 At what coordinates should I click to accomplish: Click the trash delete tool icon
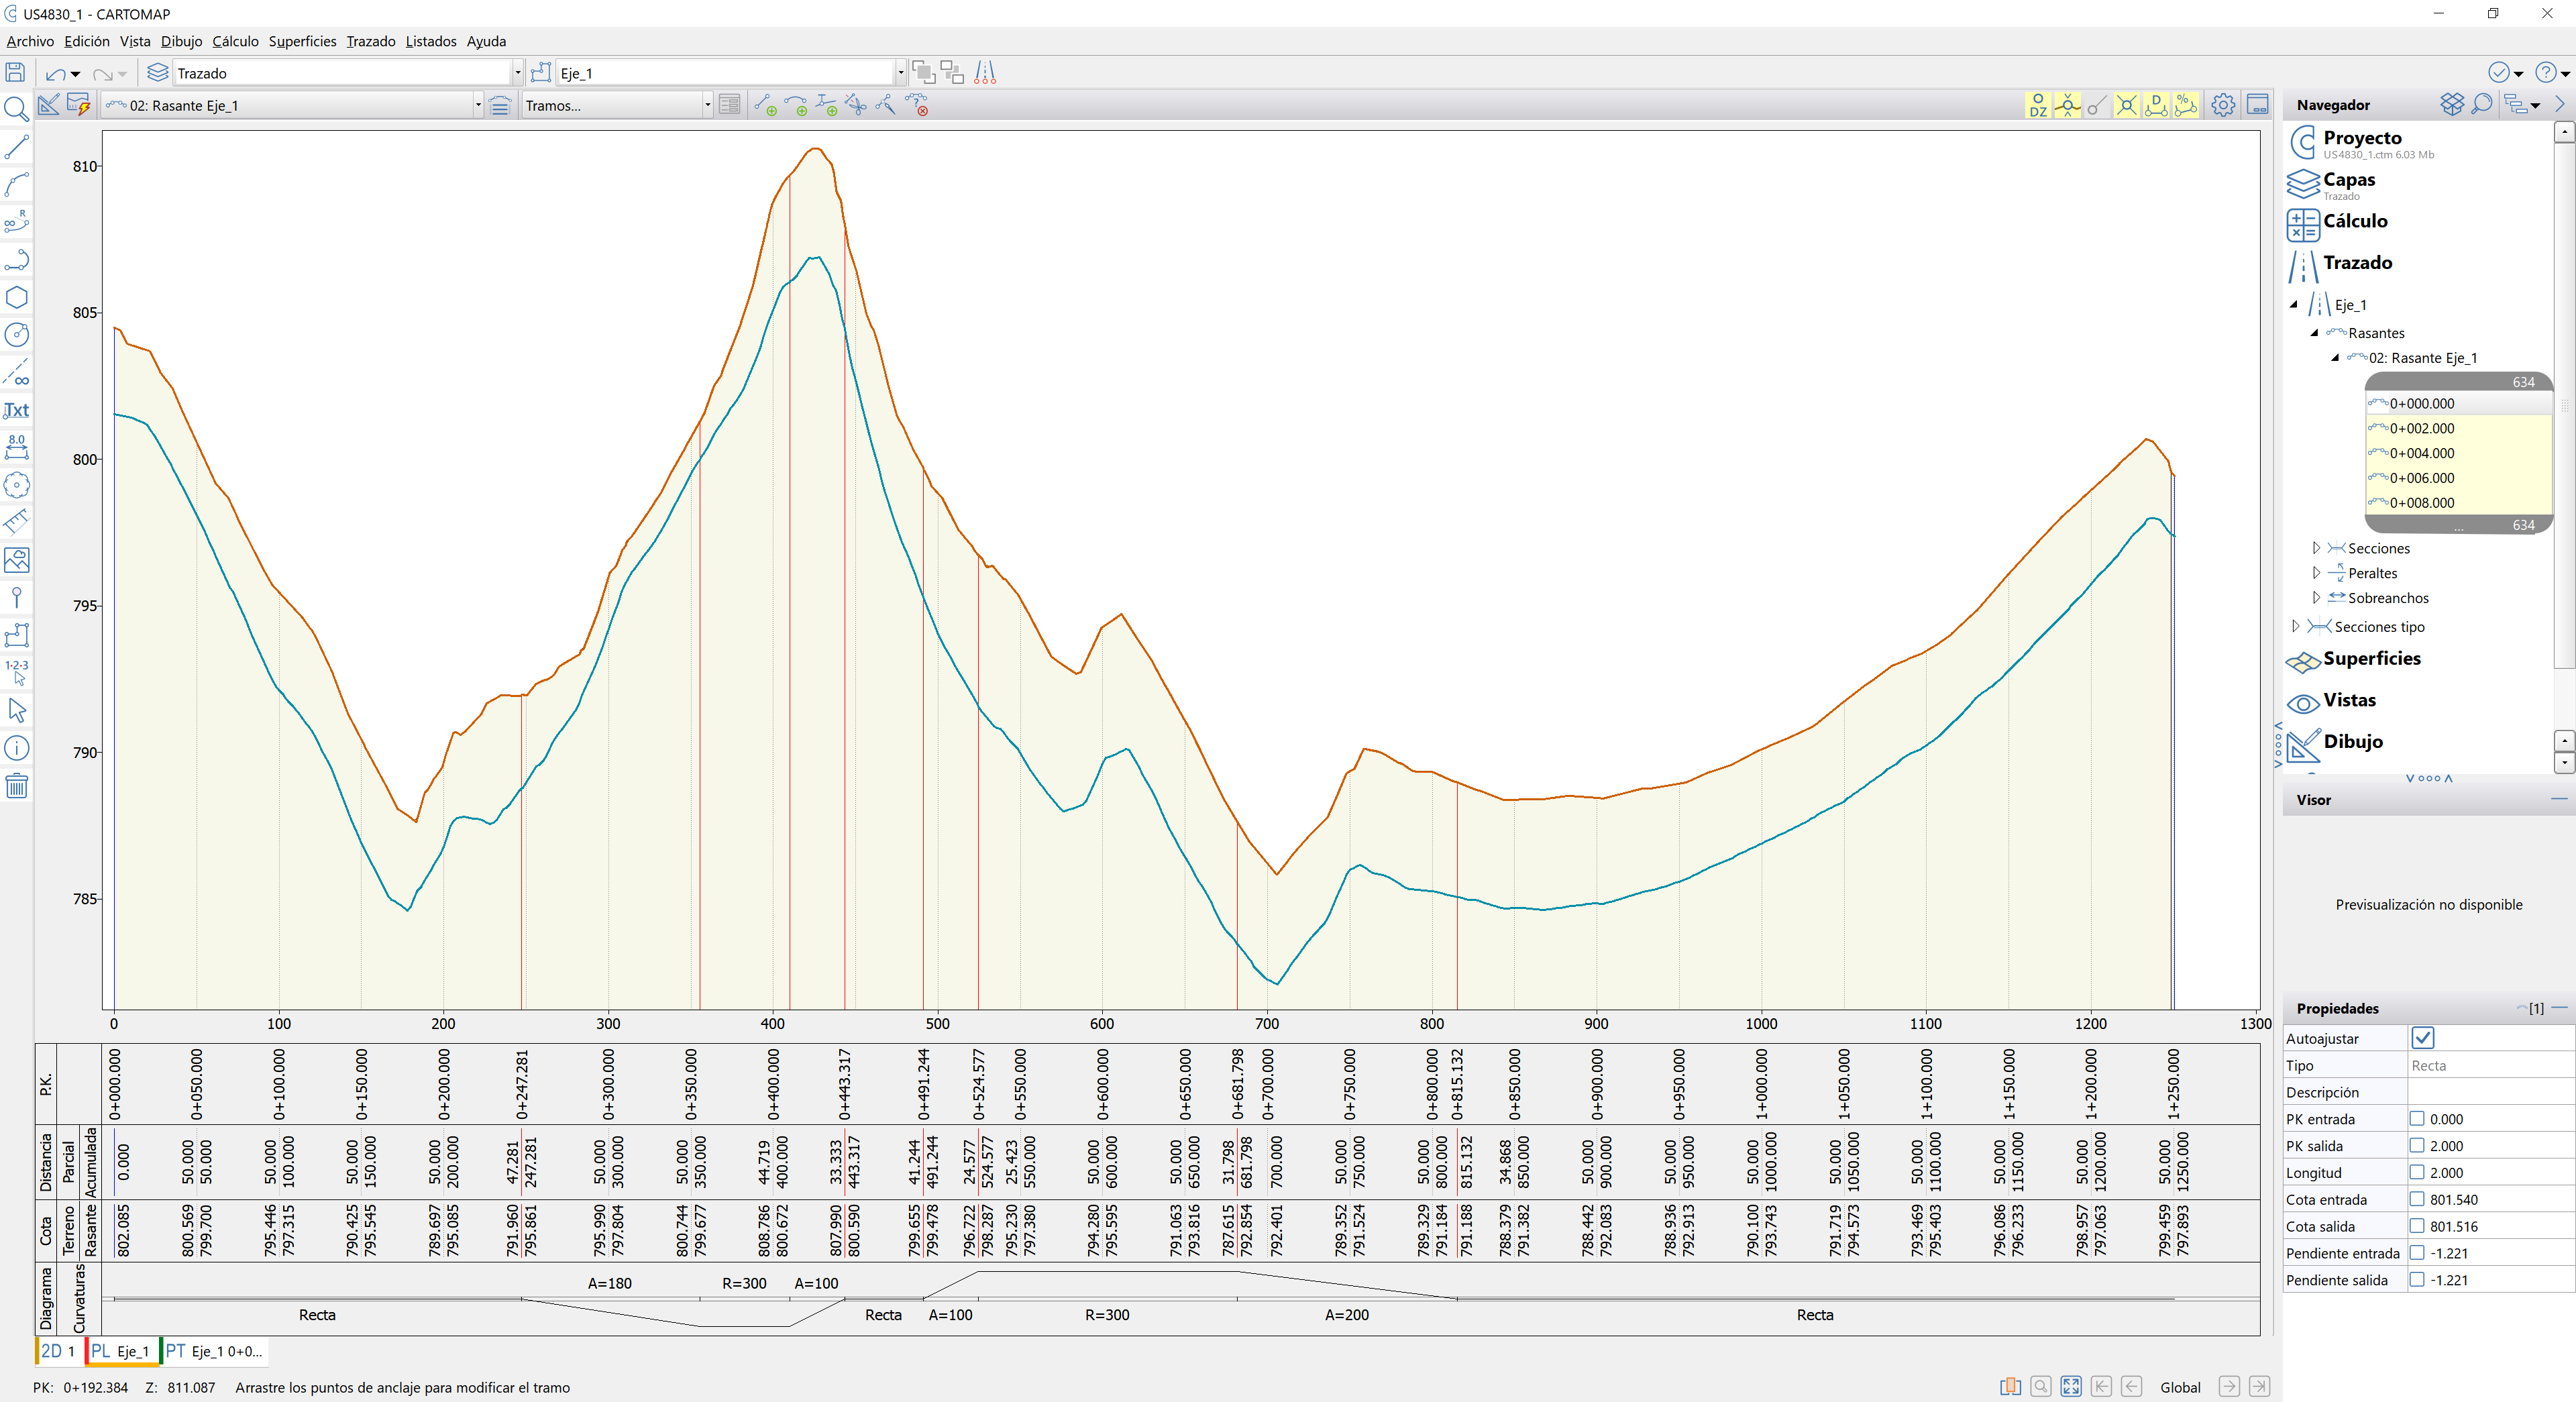coord(16,786)
